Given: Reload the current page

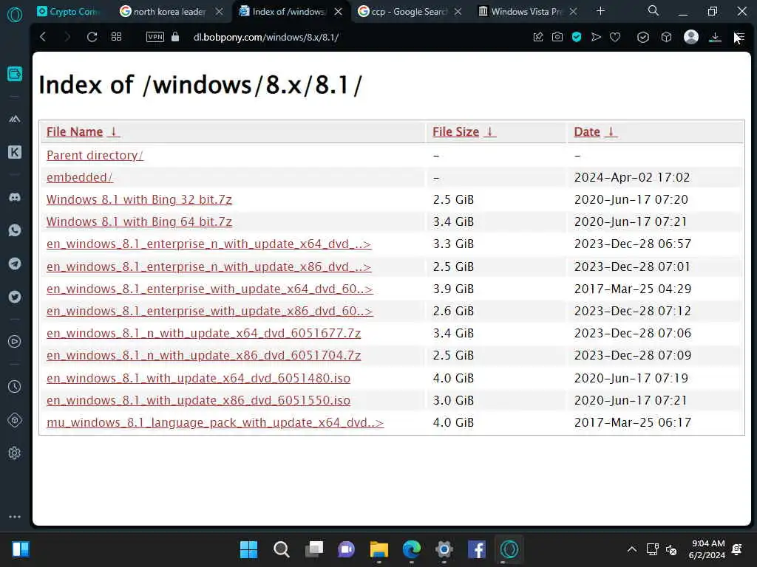Looking at the screenshot, I should pos(92,37).
